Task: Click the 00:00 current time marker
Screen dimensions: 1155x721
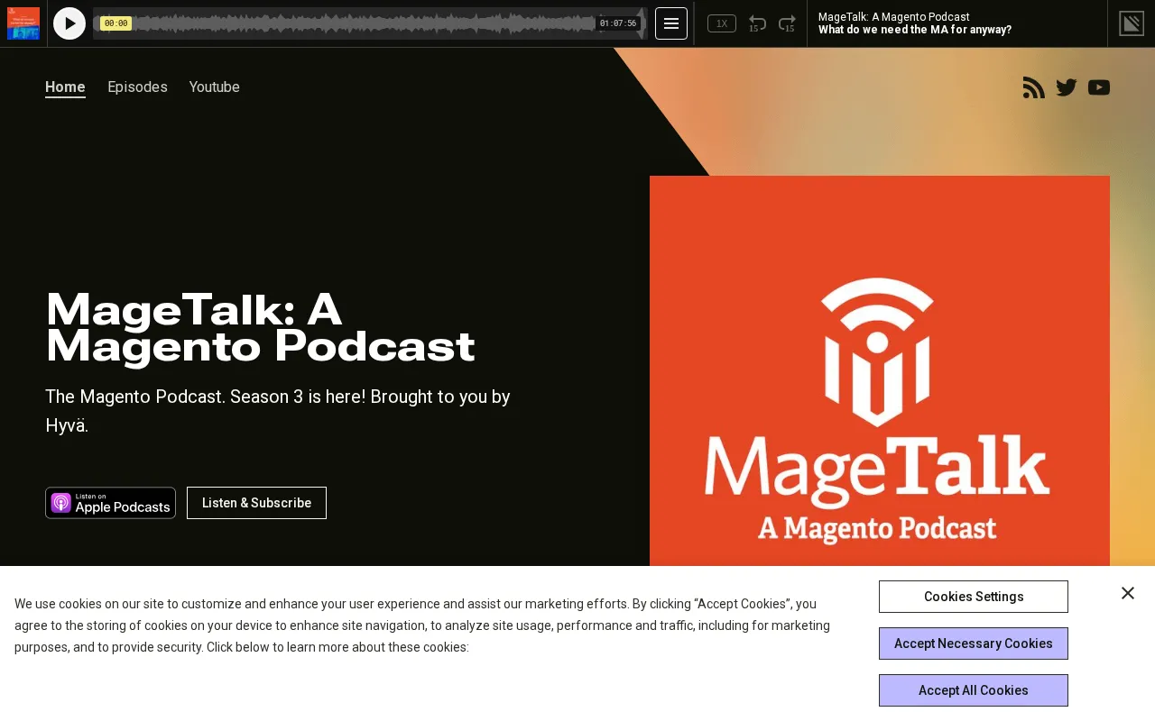Action: pyautogui.click(x=115, y=23)
